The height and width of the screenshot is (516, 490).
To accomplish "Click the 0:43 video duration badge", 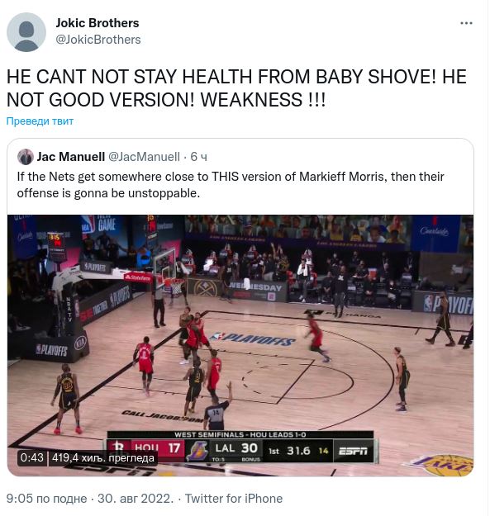I will tap(32, 457).
